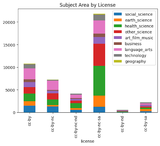Click the pink language_arts segment in cc-by-nc bar
160x146 pixels.
pos(53,85)
